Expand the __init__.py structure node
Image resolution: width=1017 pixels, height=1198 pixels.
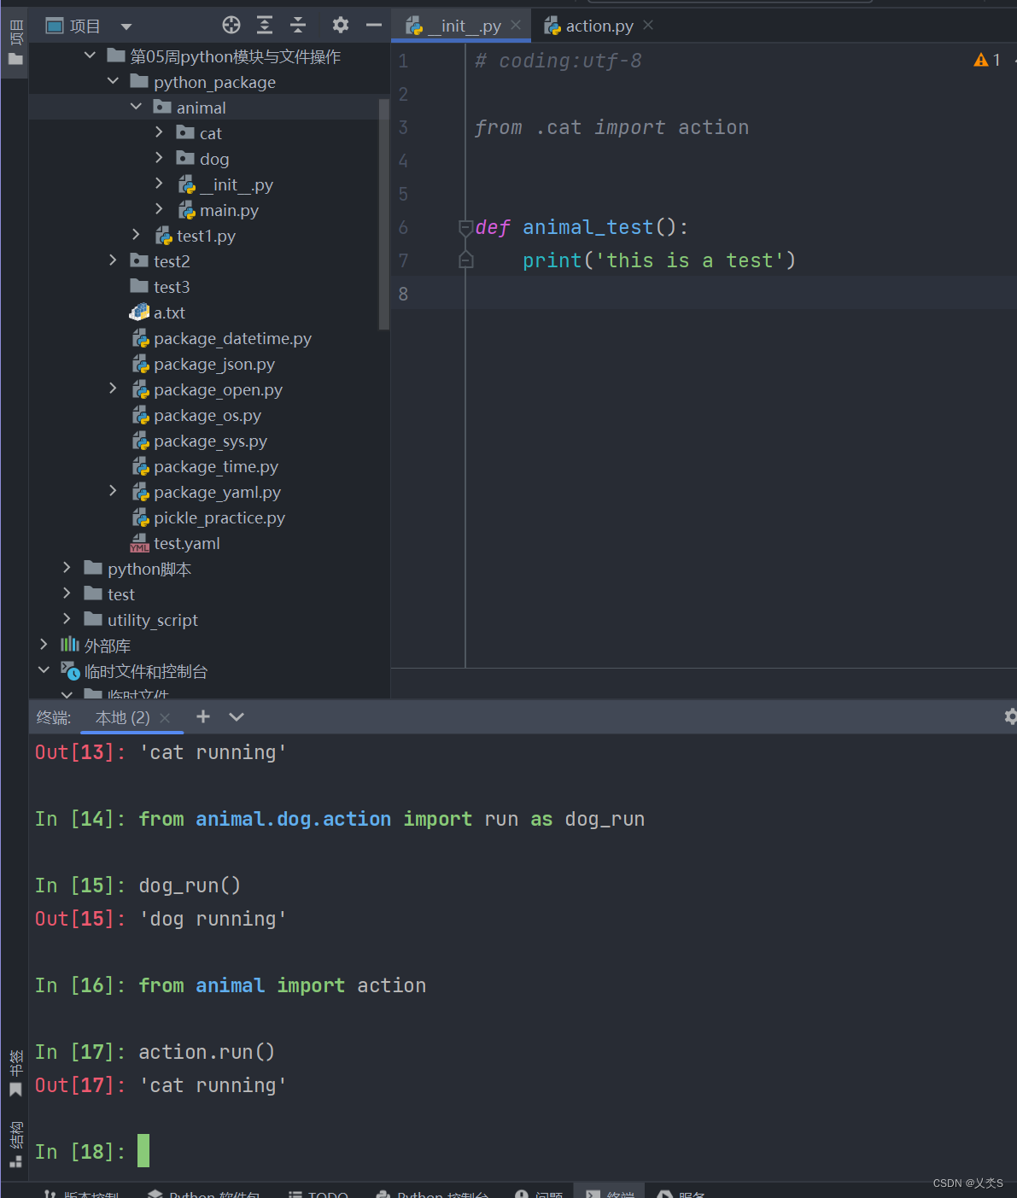[159, 184]
